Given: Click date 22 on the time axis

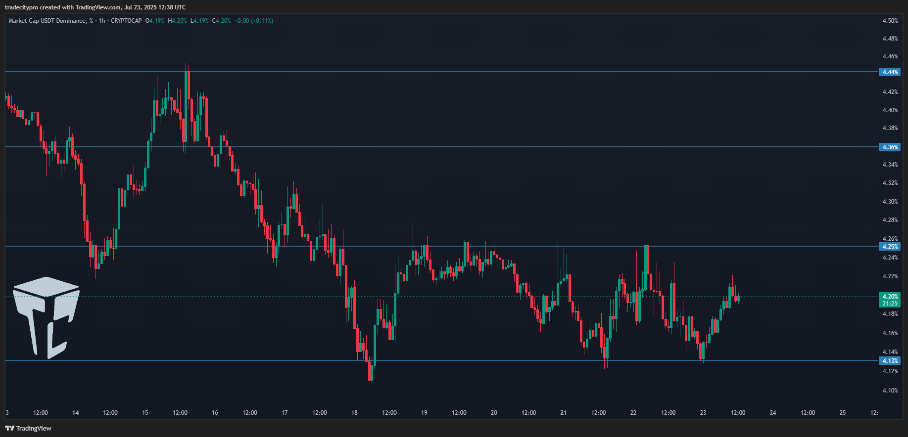Looking at the screenshot, I should [x=633, y=413].
